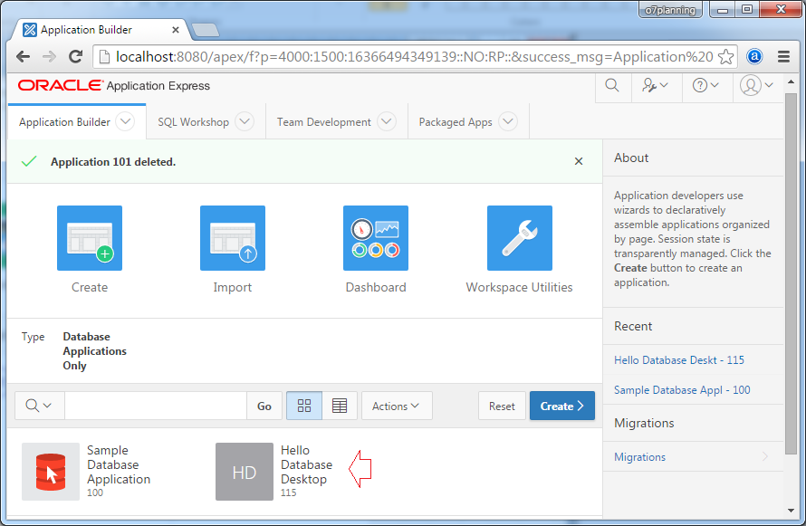Click the browser forward arrow

pos(49,56)
